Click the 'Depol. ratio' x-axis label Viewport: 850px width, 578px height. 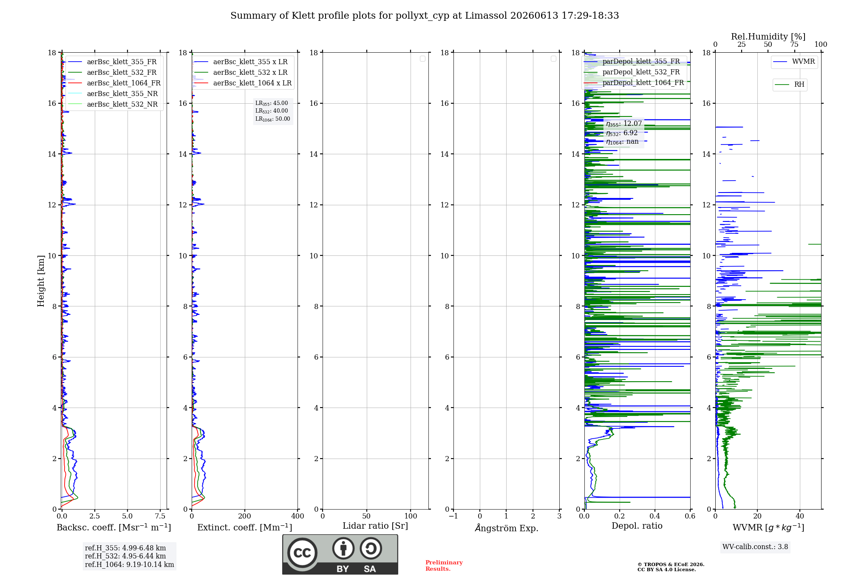(637, 526)
